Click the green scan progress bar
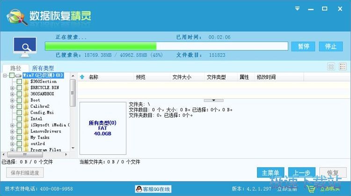Viewport: 351px width, 196px height. (166, 46)
